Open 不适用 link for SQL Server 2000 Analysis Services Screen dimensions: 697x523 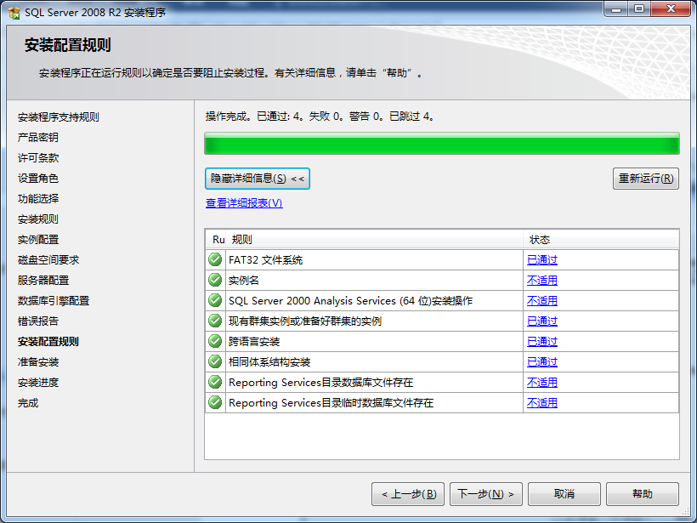coord(541,301)
